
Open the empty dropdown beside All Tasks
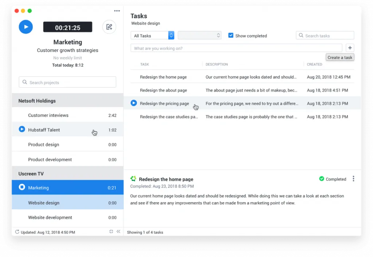(199, 35)
